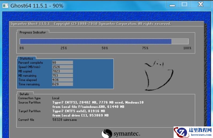The width and height of the screenshot is (213, 138).
Task: Click the 75% progress scale label
Action: pos(145,48)
